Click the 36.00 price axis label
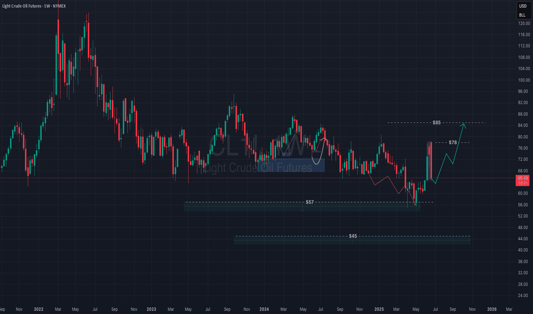533x314 pixels. tap(524, 261)
